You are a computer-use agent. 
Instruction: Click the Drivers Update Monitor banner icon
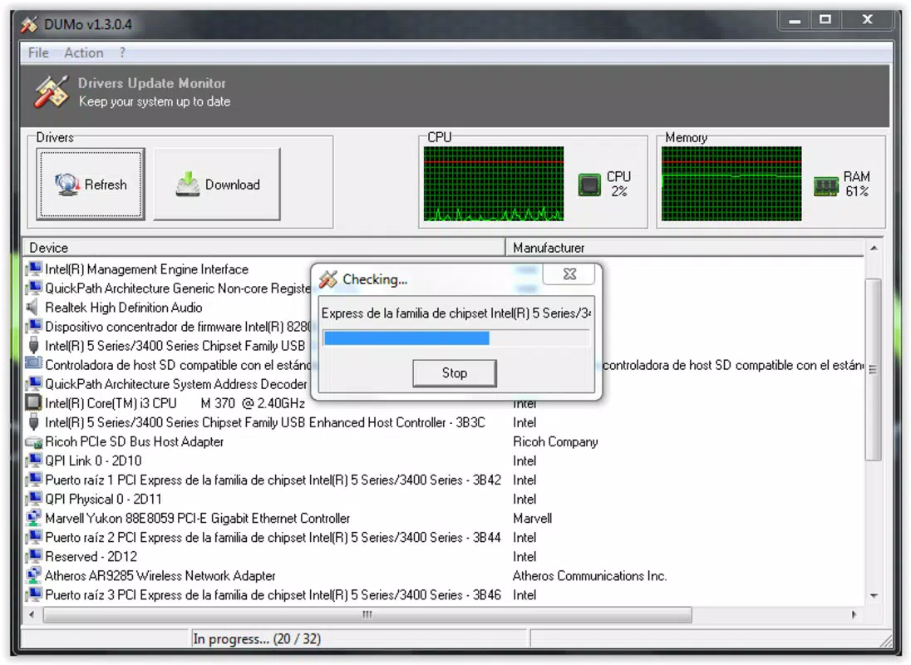(52, 91)
